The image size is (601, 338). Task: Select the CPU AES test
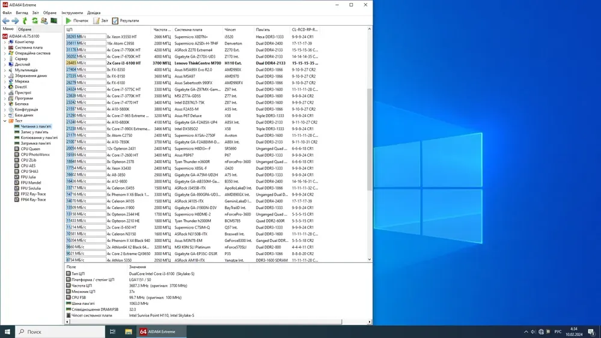tap(28, 166)
